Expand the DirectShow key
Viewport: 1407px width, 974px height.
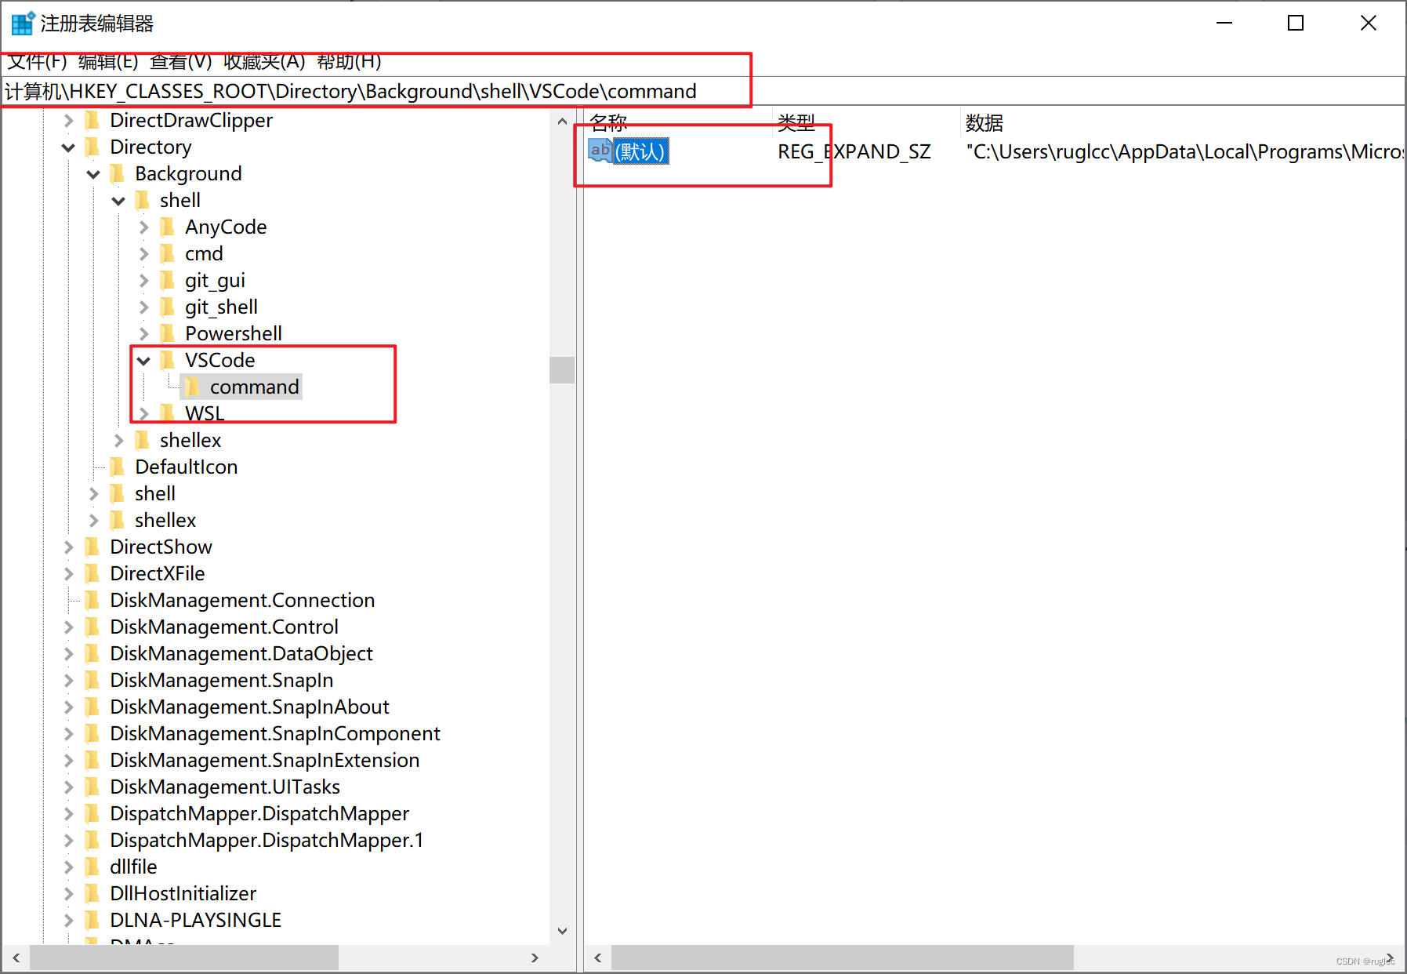pyautogui.click(x=68, y=547)
